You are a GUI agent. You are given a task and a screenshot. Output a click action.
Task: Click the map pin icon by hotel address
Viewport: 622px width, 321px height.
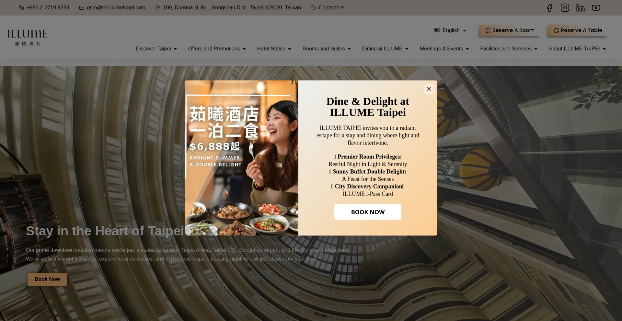pos(158,8)
